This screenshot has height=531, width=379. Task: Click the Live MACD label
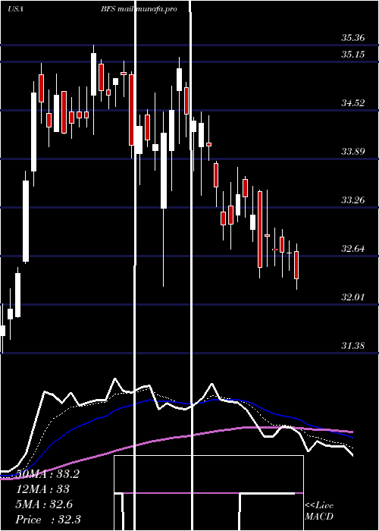click(x=319, y=511)
